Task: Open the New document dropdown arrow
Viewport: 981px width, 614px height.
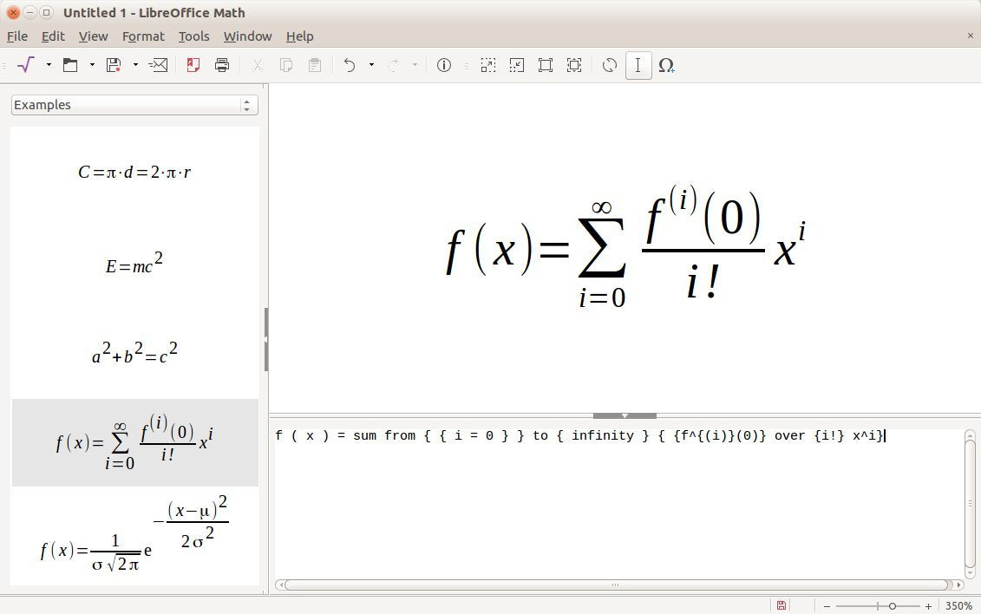Action: click(49, 65)
